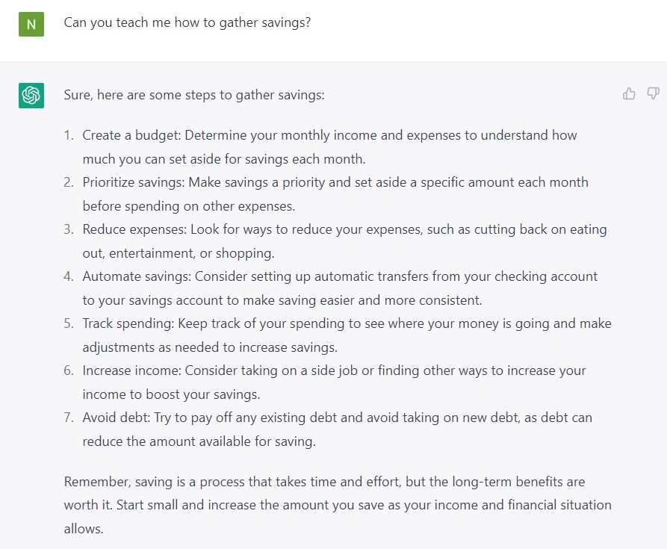Click the list number 7 marker

coord(69,418)
